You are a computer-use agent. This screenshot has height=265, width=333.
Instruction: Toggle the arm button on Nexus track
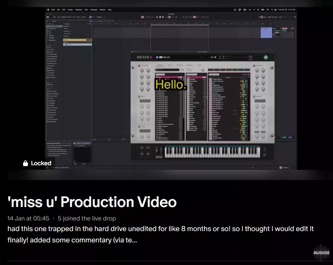(293, 28)
